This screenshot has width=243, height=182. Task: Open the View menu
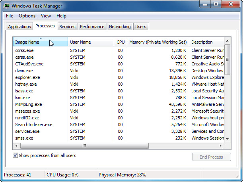tap(46, 16)
